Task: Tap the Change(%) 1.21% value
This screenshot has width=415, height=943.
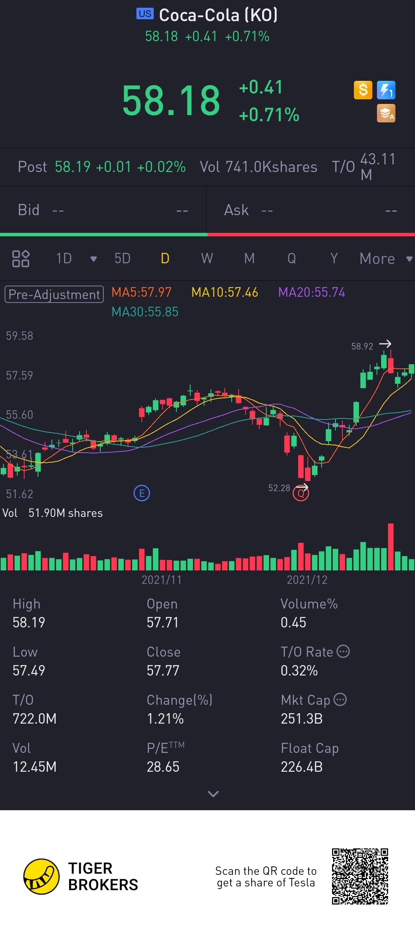Action: click(x=165, y=719)
